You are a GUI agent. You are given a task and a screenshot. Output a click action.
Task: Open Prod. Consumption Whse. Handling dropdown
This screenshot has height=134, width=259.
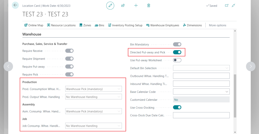94,89
